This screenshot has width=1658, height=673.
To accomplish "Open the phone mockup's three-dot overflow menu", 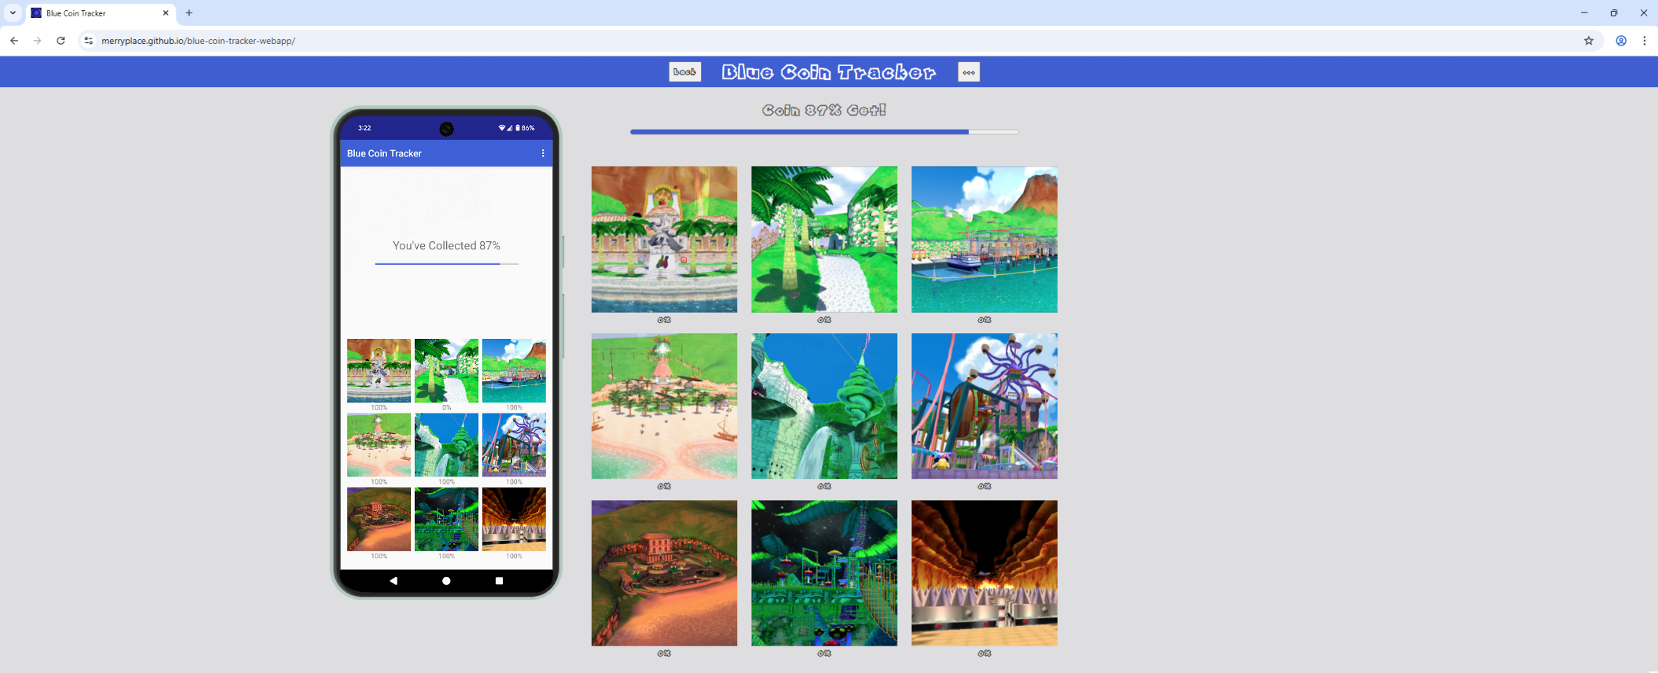I will point(543,153).
